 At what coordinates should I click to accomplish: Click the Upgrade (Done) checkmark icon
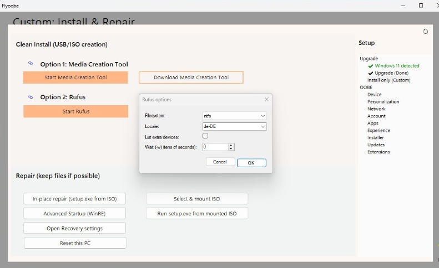tap(371, 73)
